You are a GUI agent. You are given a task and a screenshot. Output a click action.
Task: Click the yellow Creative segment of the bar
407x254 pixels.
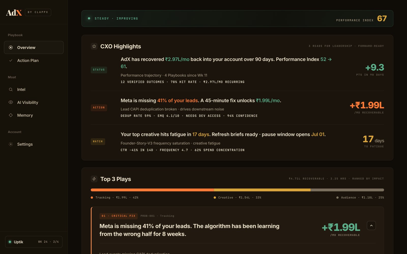coord(262,190)
